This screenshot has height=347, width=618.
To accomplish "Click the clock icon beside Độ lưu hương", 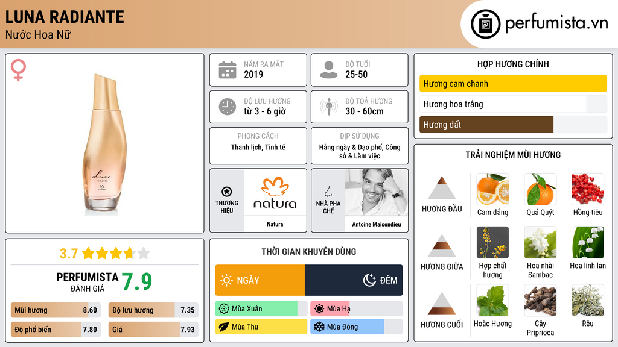I will click(x=228, y=107).
